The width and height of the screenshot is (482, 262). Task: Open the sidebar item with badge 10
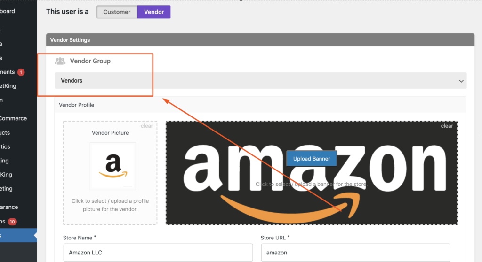coord(9,222)
